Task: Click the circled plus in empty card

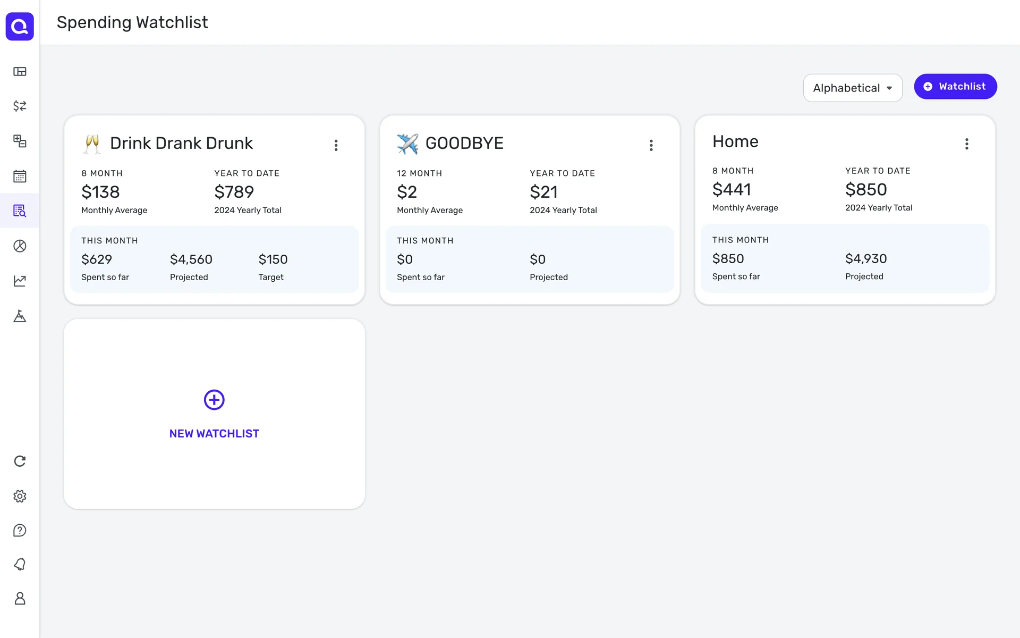Action: tap(214, 400)
